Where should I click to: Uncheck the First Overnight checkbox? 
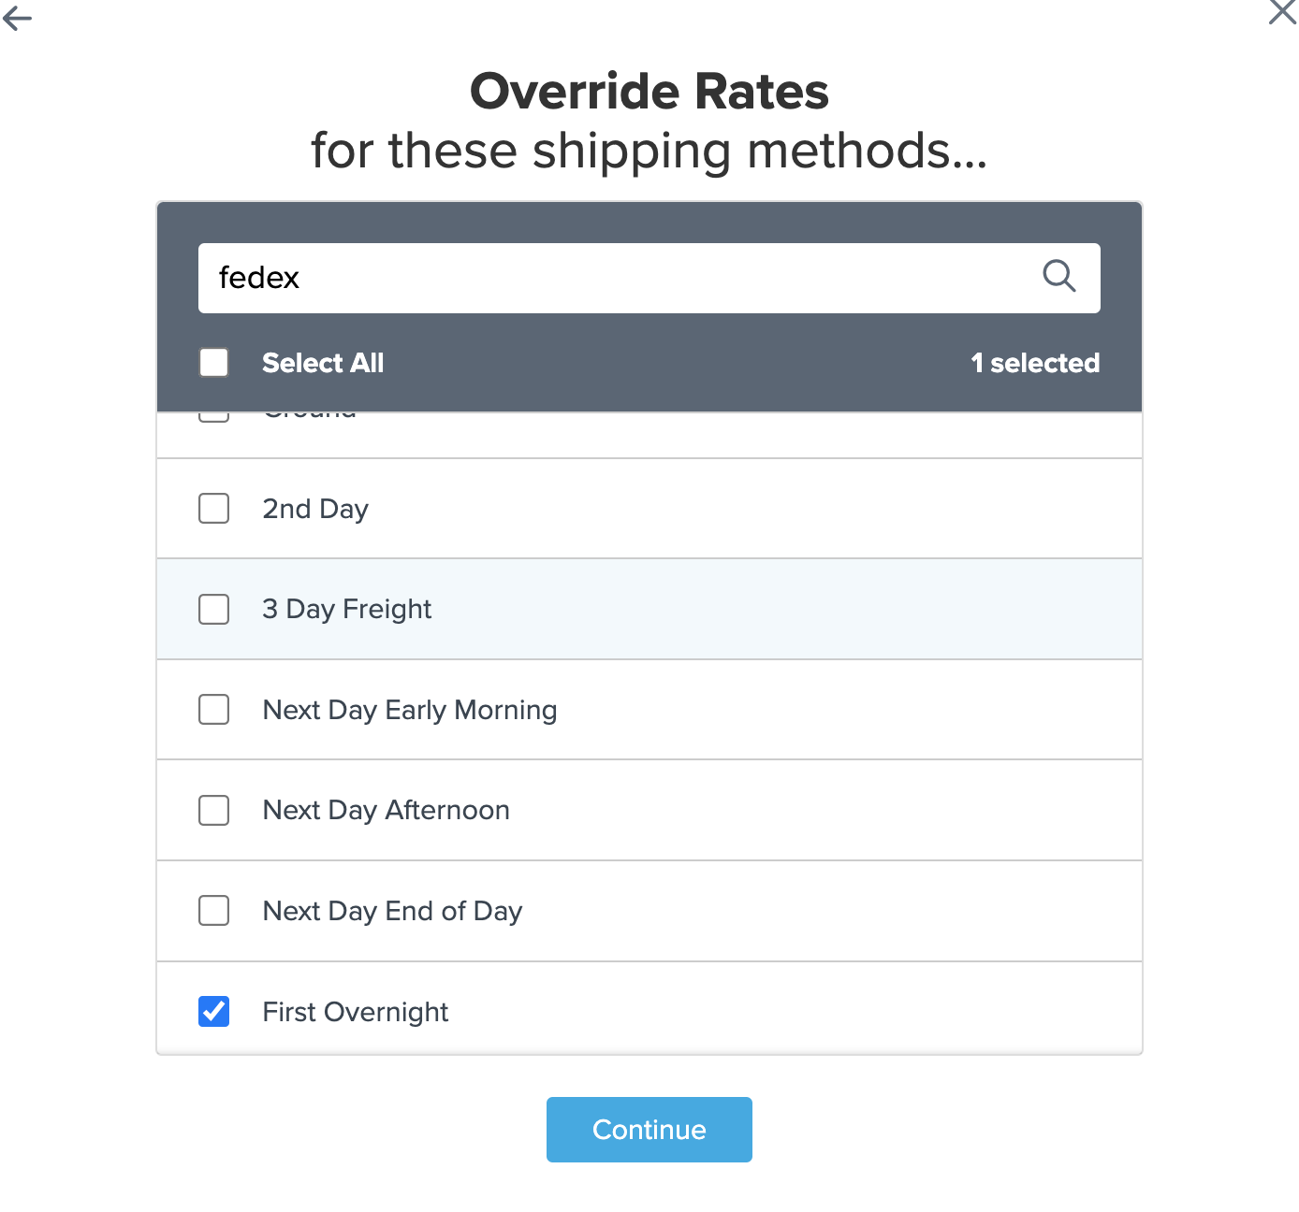[214, 1011]
